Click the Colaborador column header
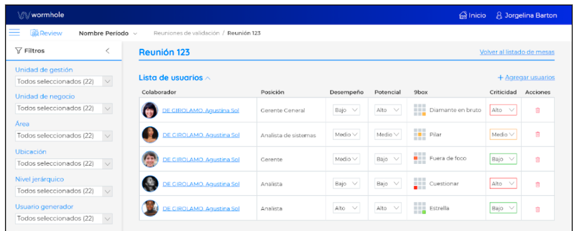579x231 pixels. tap(159, 92)
